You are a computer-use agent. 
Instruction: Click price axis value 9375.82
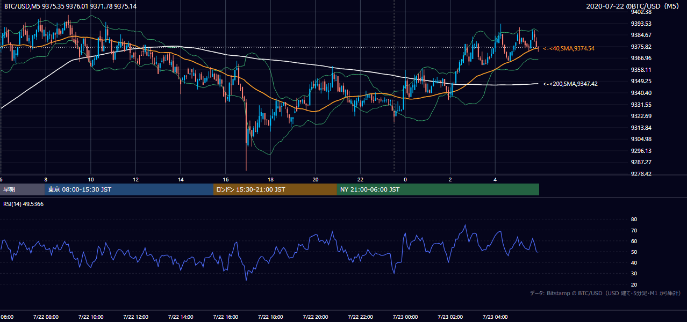click(641, 47)
